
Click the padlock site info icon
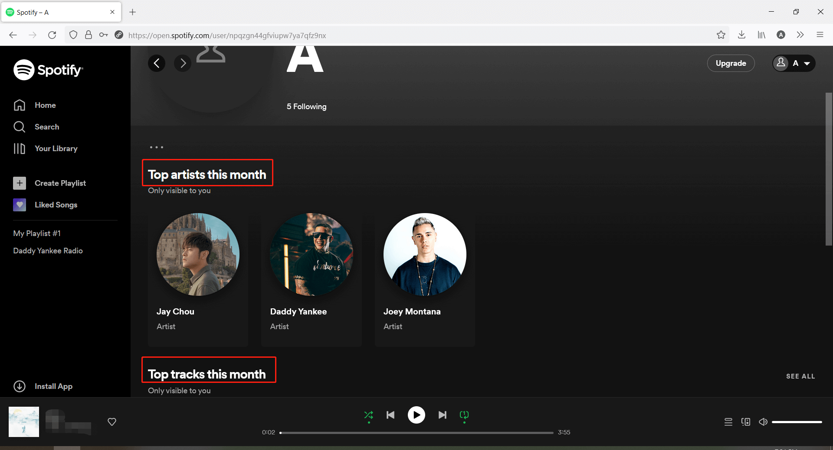click(x=89, y=35)
